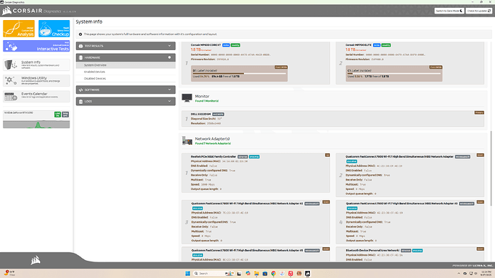The width and height of the screenshot is (495, 278).
Task: Click the Network Adapter(s) section icon
Action: coord(187,140)
